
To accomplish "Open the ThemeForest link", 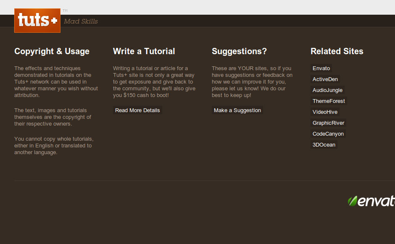I will [329, 101].
